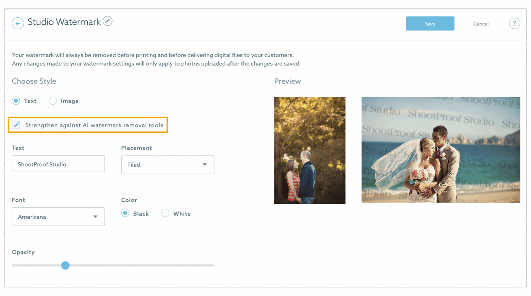Select the Text style radio button
The width and height of the screenshot is (531, 296).
pyautogui.click(x=16, y=101)
